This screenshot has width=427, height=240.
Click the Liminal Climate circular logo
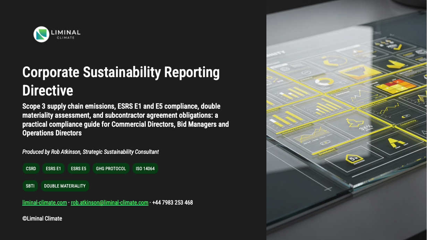pos(41,34)
